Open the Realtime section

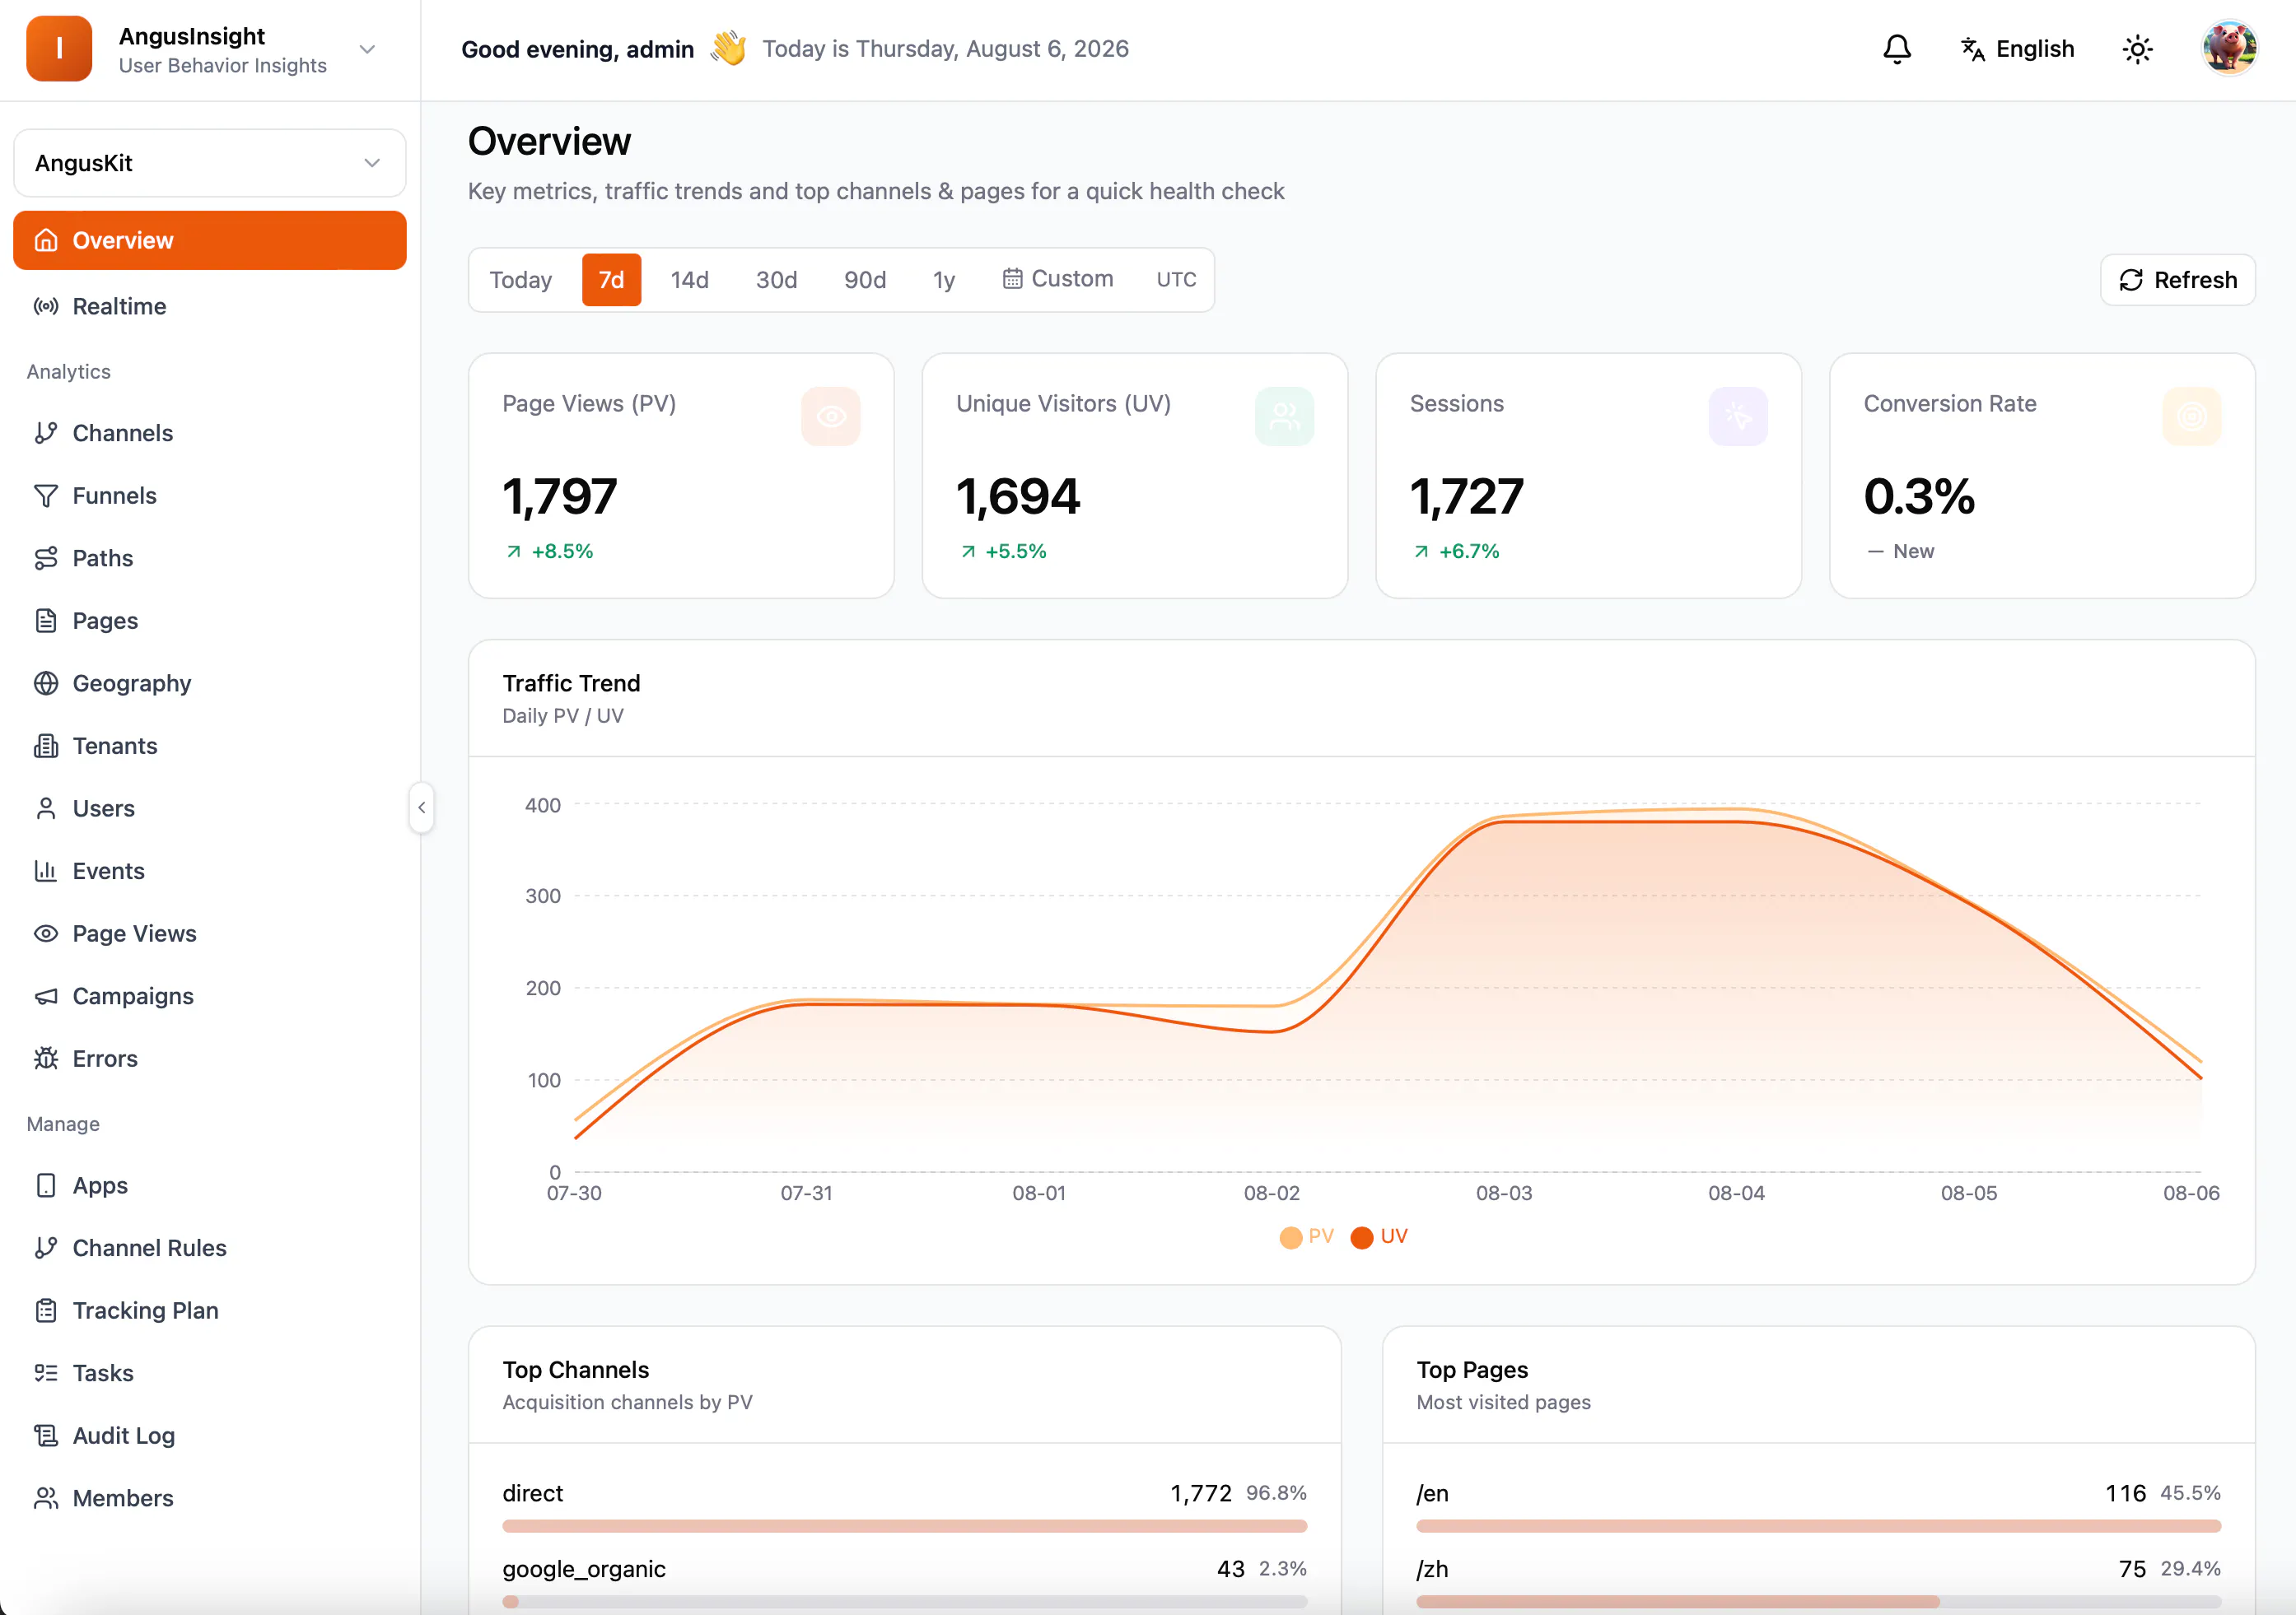209,306
